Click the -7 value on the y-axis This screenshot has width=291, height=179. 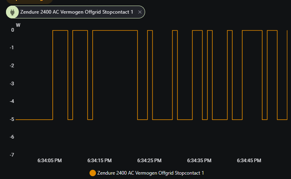[12, 155]
